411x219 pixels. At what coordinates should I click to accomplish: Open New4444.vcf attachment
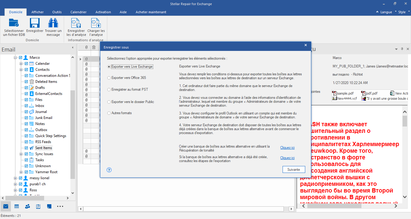point(344,98)
